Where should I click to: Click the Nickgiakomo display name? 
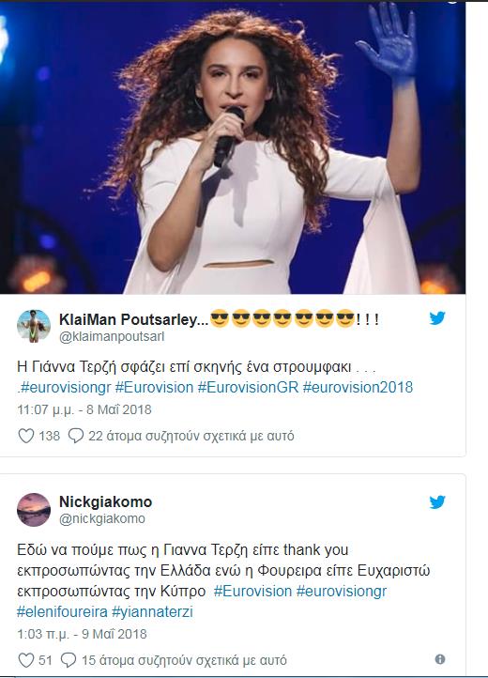(105, 501)
